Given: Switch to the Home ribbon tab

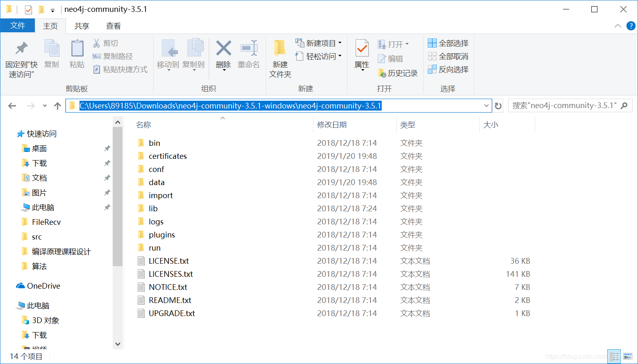Looking at the screenshot, I should [50, 26].
